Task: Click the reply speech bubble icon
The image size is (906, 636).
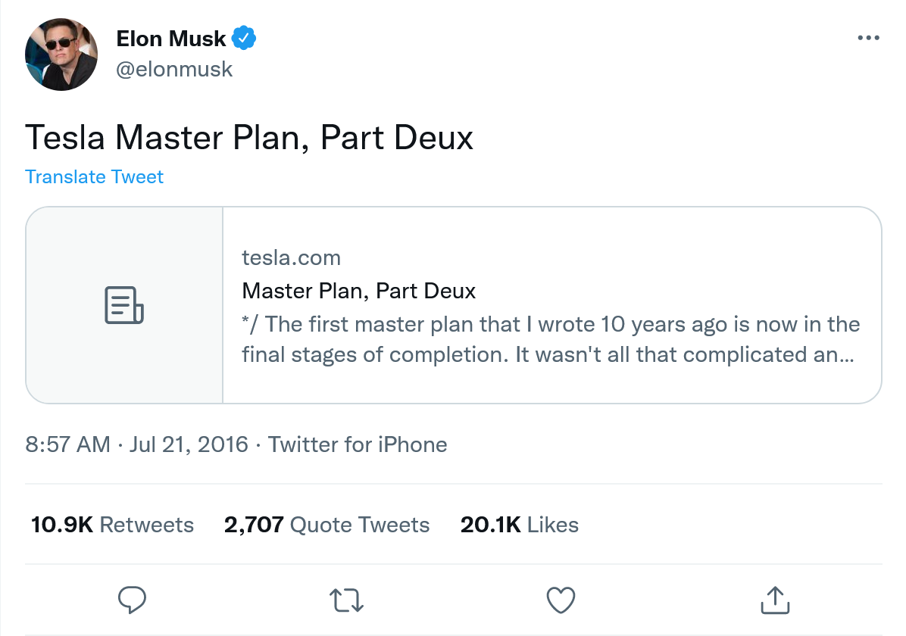Action: pos(133,600)
